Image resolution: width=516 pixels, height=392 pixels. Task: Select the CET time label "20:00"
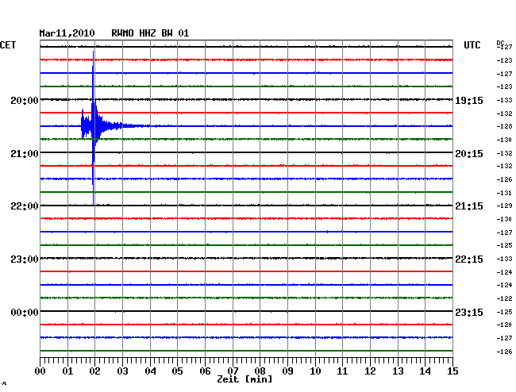point(25,100)
